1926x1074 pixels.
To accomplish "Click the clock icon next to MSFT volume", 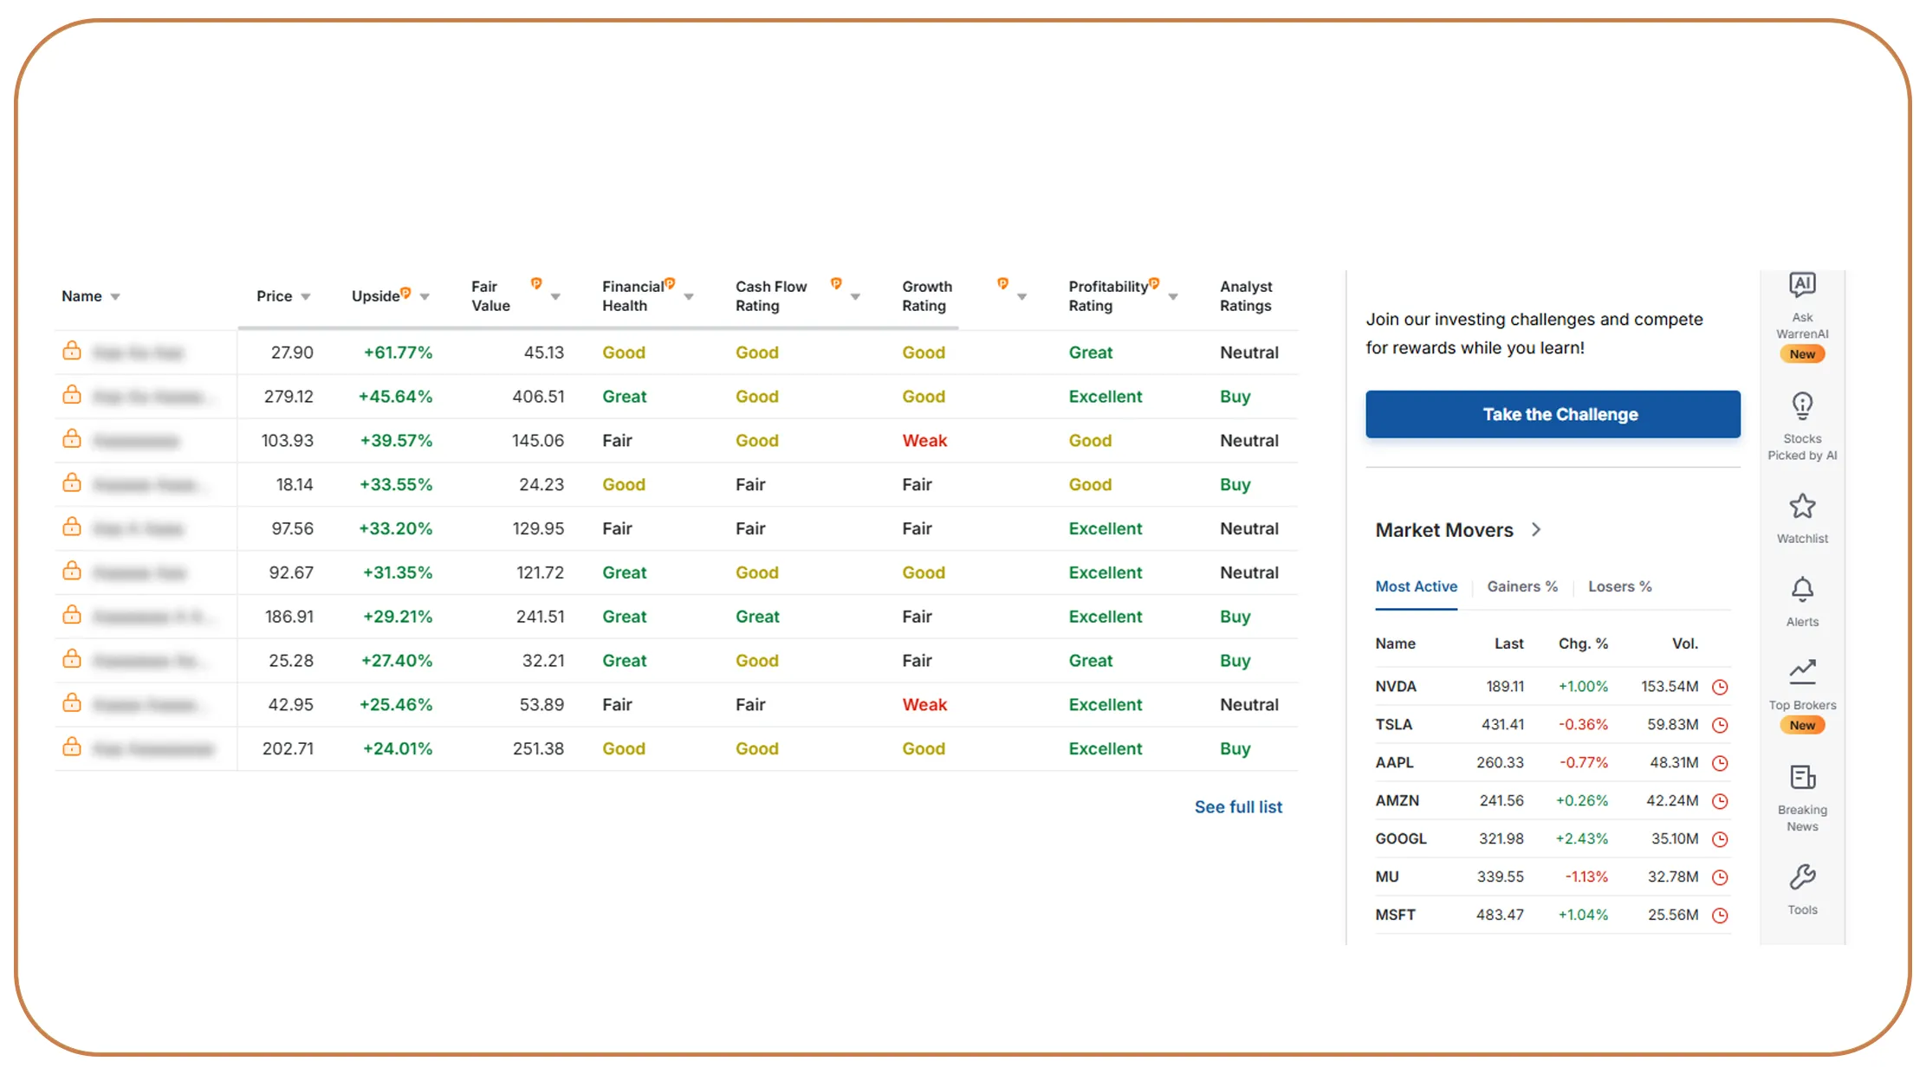I will pyautogui.click(x=1721, y=915).
